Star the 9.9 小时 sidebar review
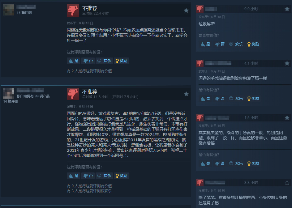292x208 pixels. [287, 9]
